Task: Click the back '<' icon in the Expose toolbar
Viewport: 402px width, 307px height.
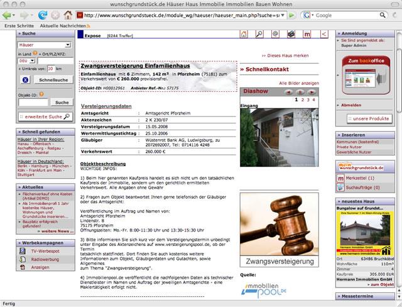Action: (324, 34)
